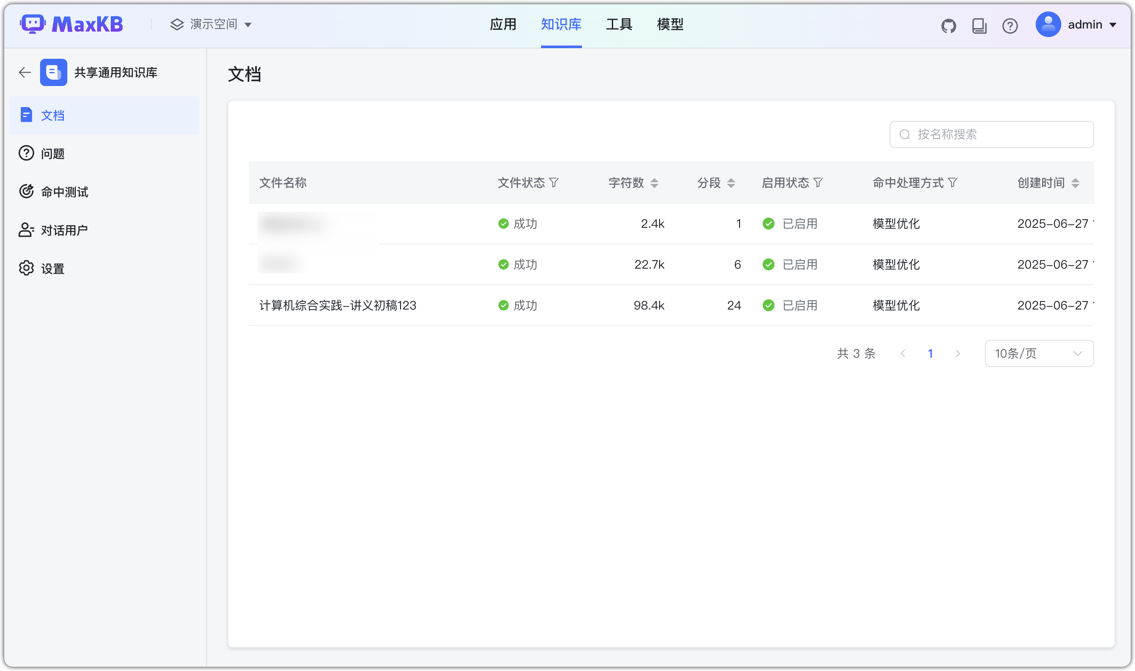The width and height of the screenshot is (1135, 671).
Task: Click 成功 status text in 98.4k row
Action: click(525, 305)
